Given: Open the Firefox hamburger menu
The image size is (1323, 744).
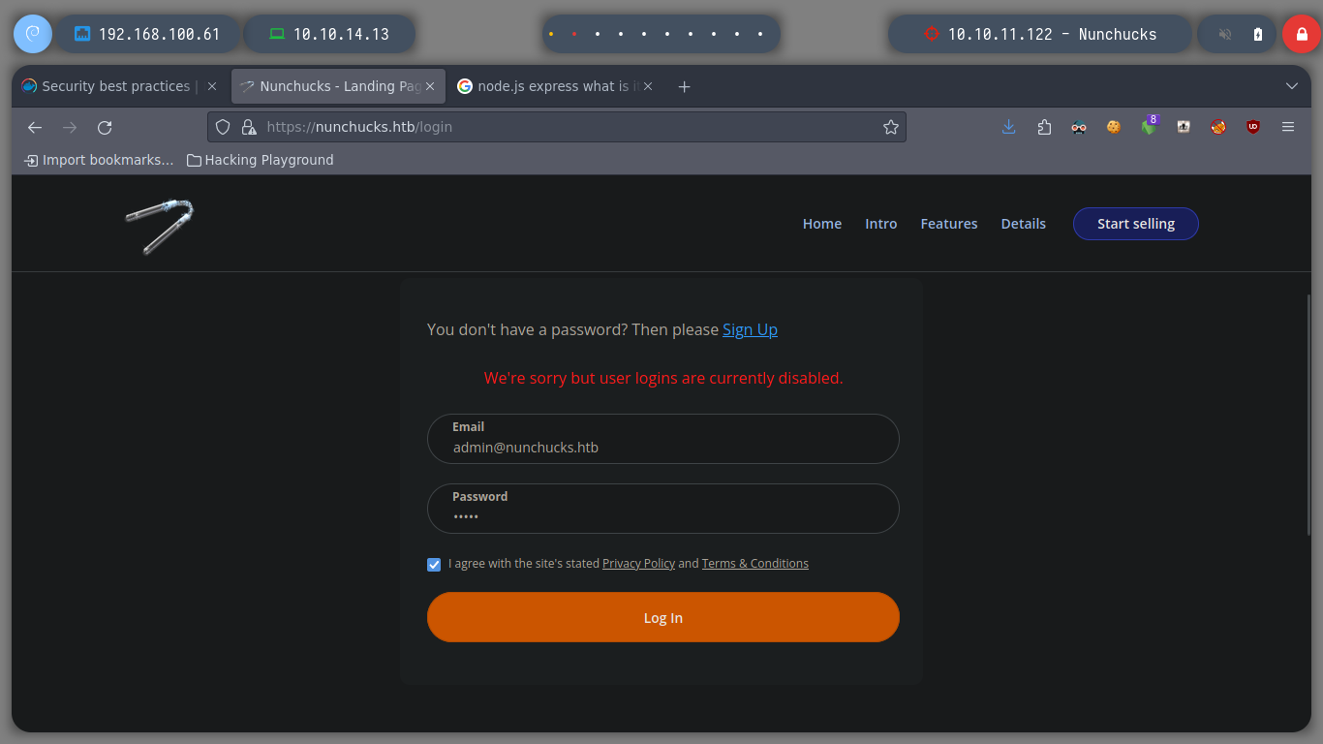Looking at the screenshot, I should (x=1288, y=127).
